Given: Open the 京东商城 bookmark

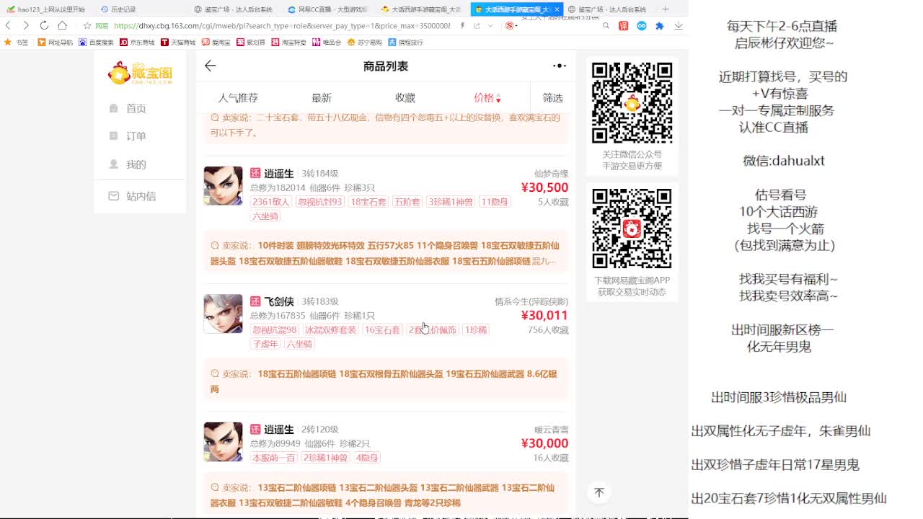Looking at the screenshot, I should click(137, 43).
